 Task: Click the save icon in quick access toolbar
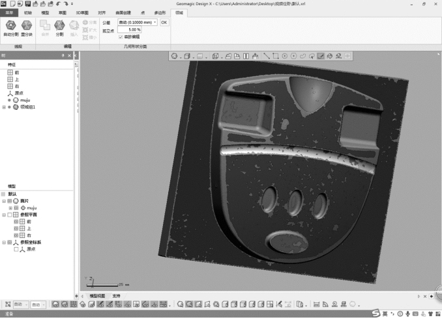pyautogui.click(x=28, y=4)
